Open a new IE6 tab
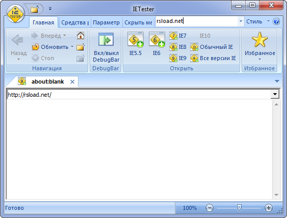Viewport: 287px width, 218px height. pos(156,44)
